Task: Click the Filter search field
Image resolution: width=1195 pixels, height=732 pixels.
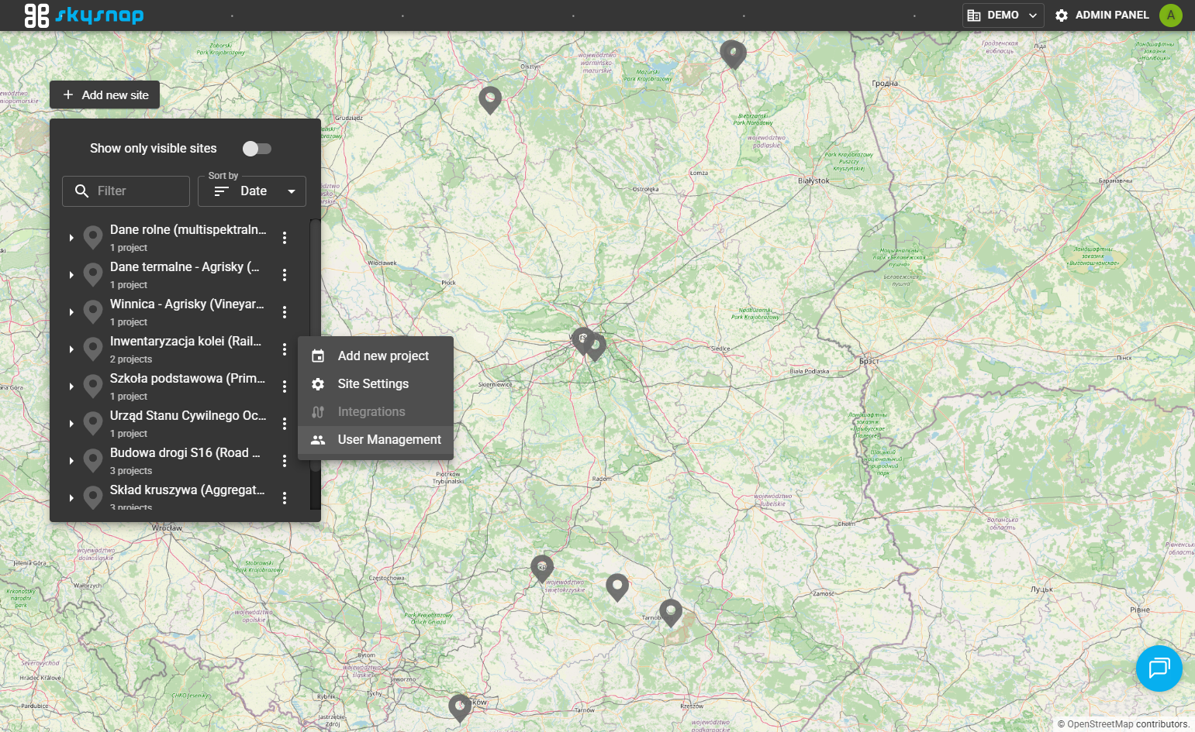Action: [126, 191]
